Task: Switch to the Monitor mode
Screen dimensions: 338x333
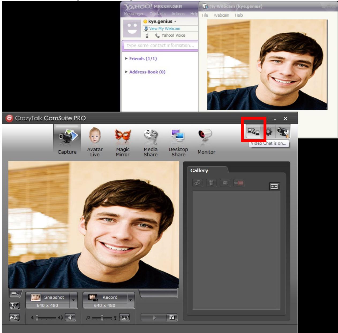Action: (x=206, y=142)
